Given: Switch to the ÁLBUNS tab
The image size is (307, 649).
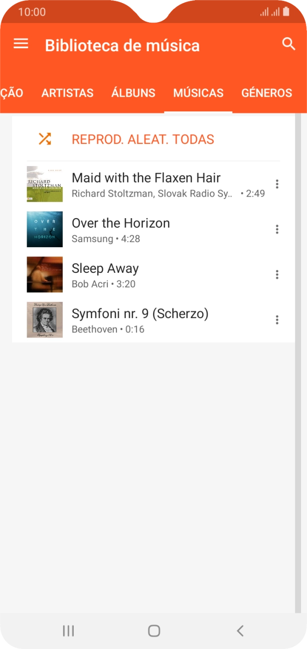Looking at the screenshot, I should pos(133,93).
